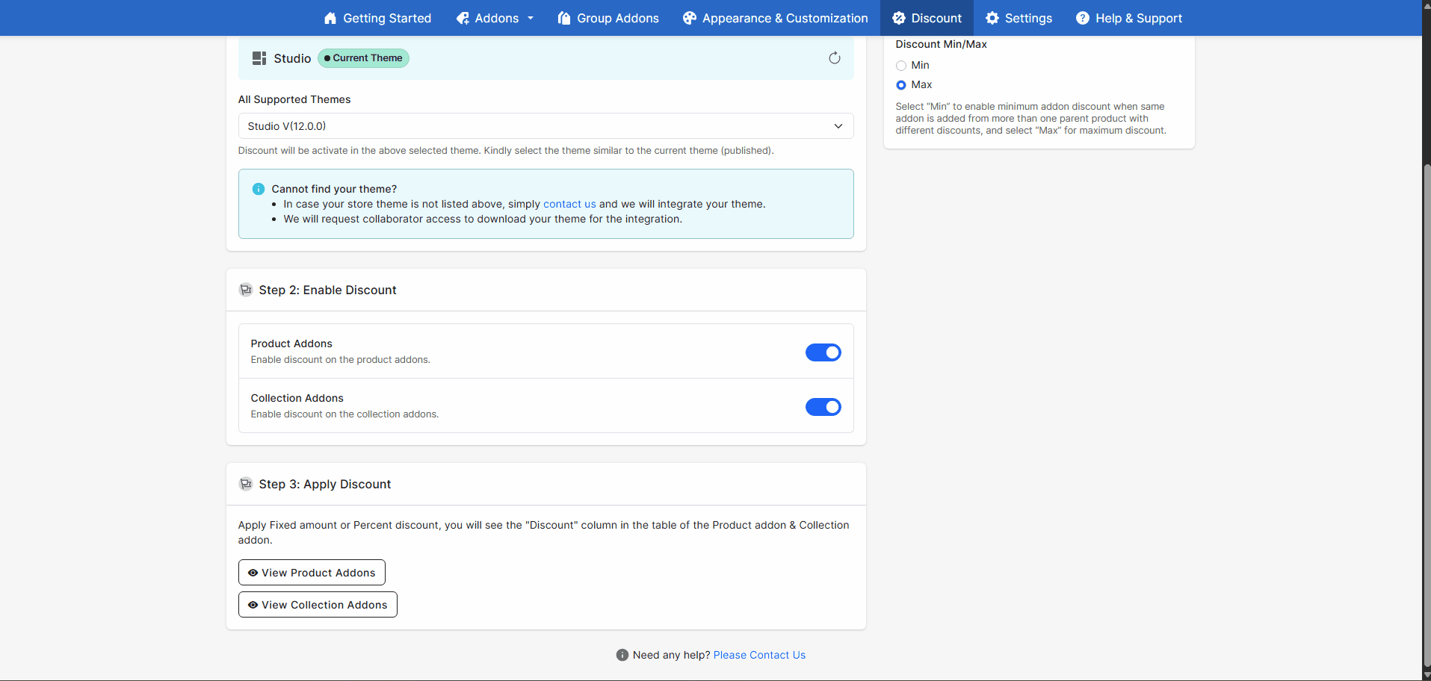Image resolution: width=1431 pixels, height=681 pixels.
Task: Select the Max discount radio button
Action: coord(901,85)
